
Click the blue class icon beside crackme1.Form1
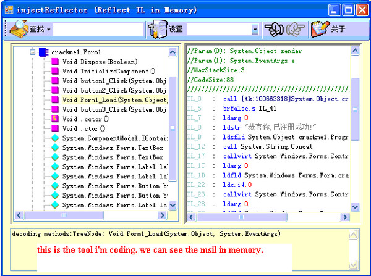click(43, 52)
